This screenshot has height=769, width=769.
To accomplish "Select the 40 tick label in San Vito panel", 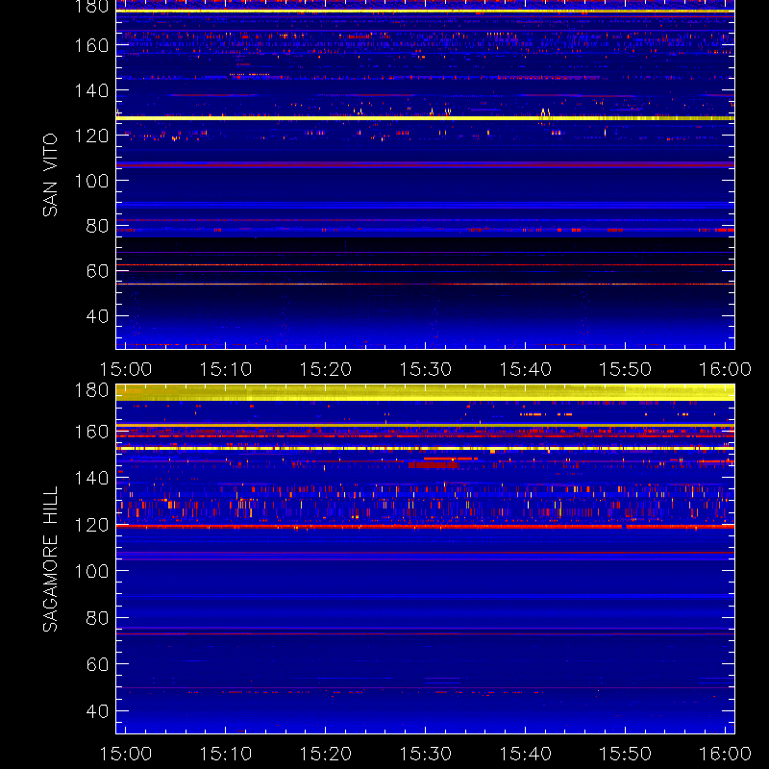I will pos(97,316).
